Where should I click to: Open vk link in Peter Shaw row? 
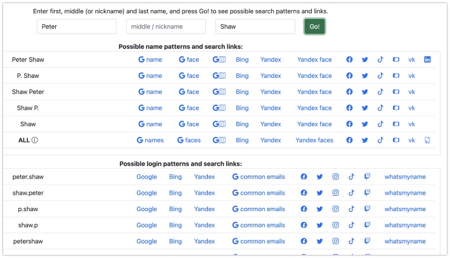click(x=411, y=60)
